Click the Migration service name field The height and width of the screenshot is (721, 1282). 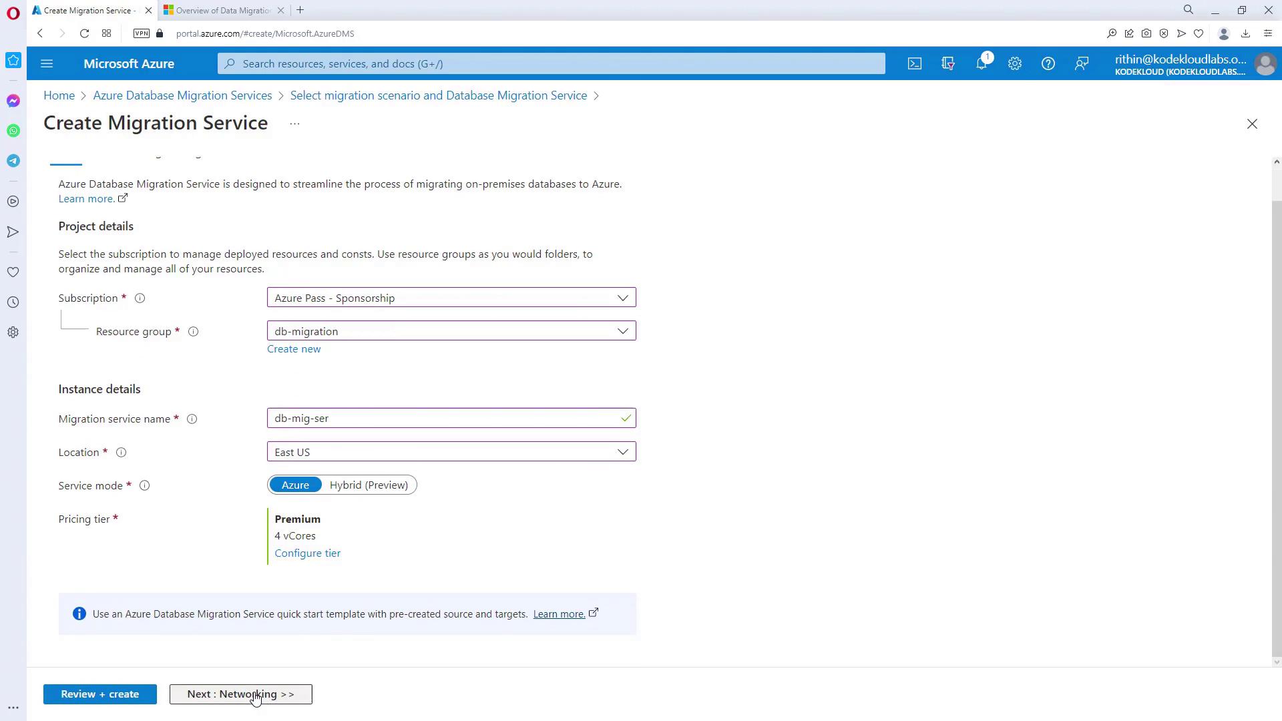[444, 419]
